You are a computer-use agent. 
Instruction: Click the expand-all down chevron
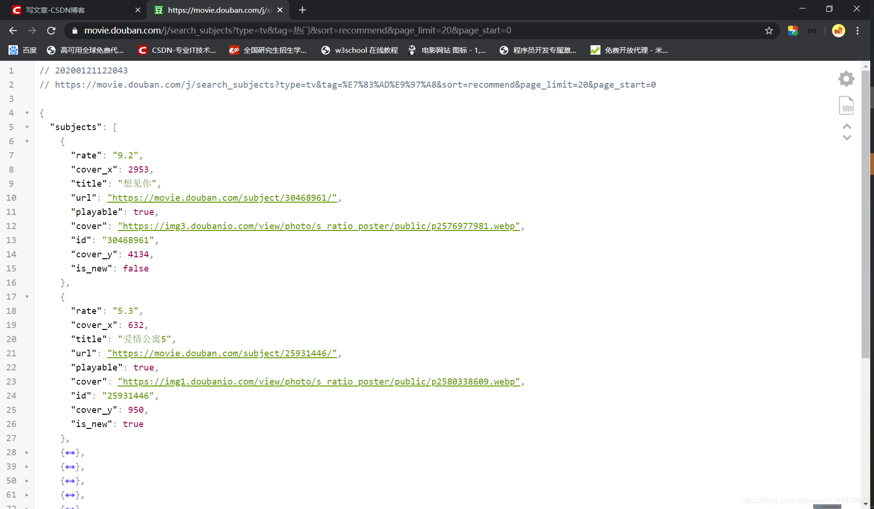847,138
